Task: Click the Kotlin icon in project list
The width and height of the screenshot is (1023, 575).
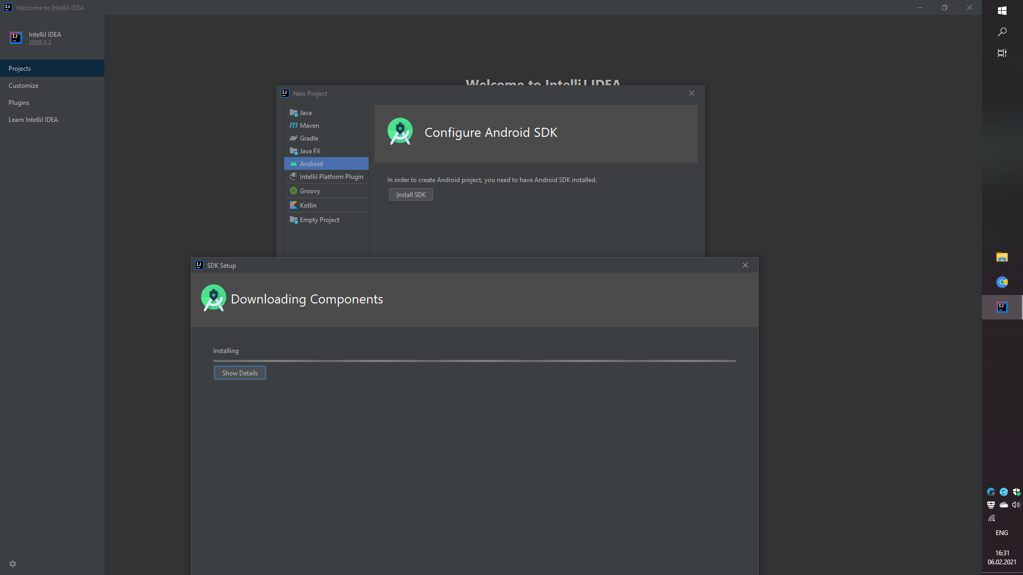Action: tap(294, 206)
